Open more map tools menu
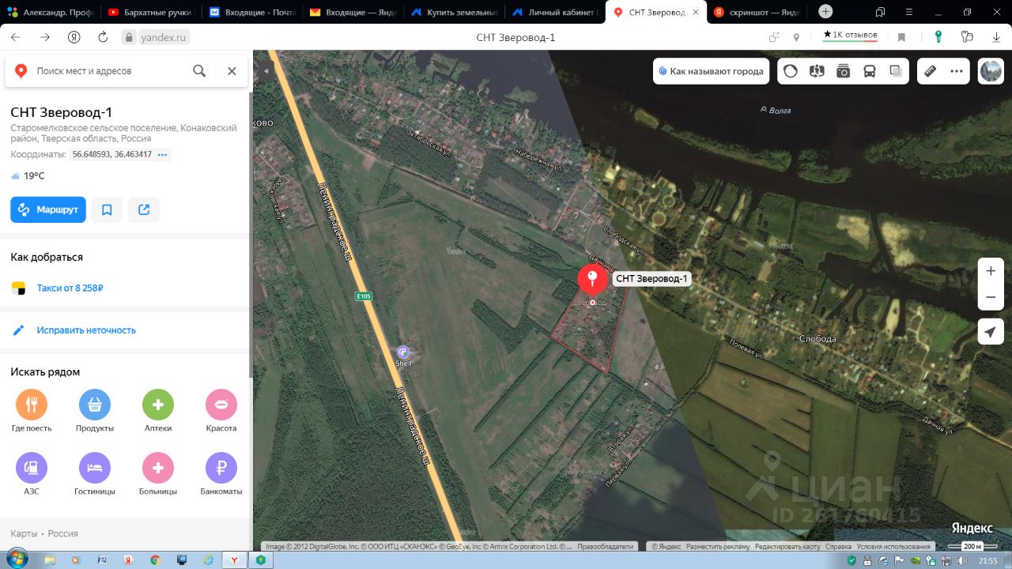The width and height of the screenshot is (1012, 569). point(957,71)
